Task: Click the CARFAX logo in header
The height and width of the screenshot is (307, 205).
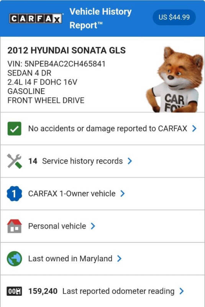Action: tap(36, 19)
